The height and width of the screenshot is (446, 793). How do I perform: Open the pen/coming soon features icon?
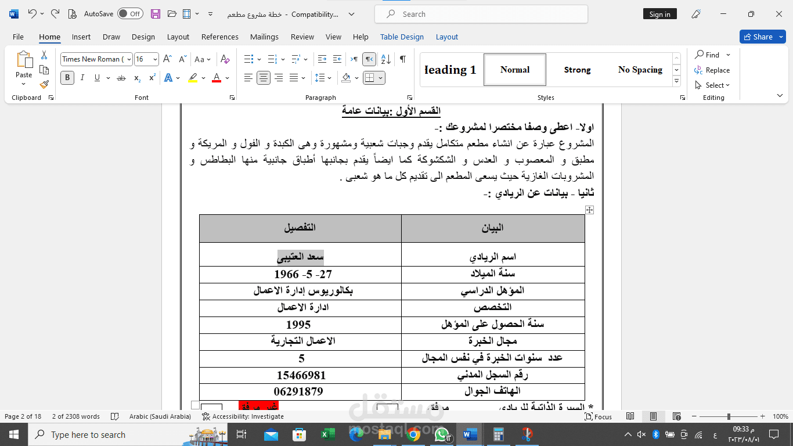[696, 14]
